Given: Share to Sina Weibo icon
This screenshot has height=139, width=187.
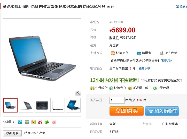Looking at the screenshot, I should click(x=40, y=122).
